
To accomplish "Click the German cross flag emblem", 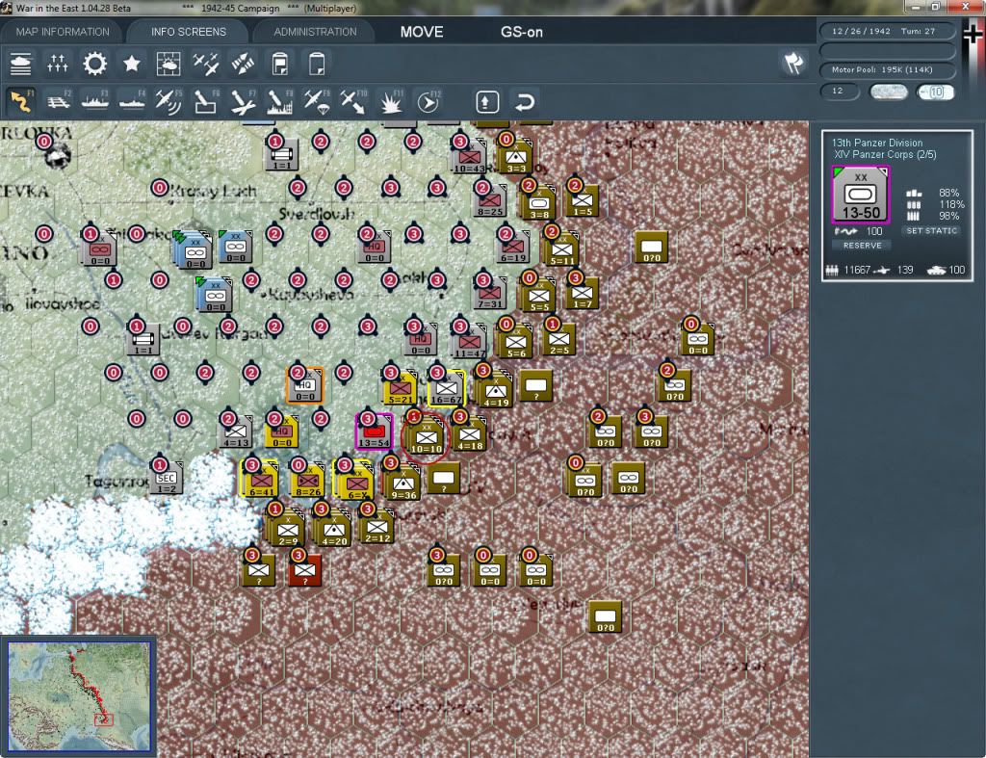I will pyautogui.click(x=972, y=36).
